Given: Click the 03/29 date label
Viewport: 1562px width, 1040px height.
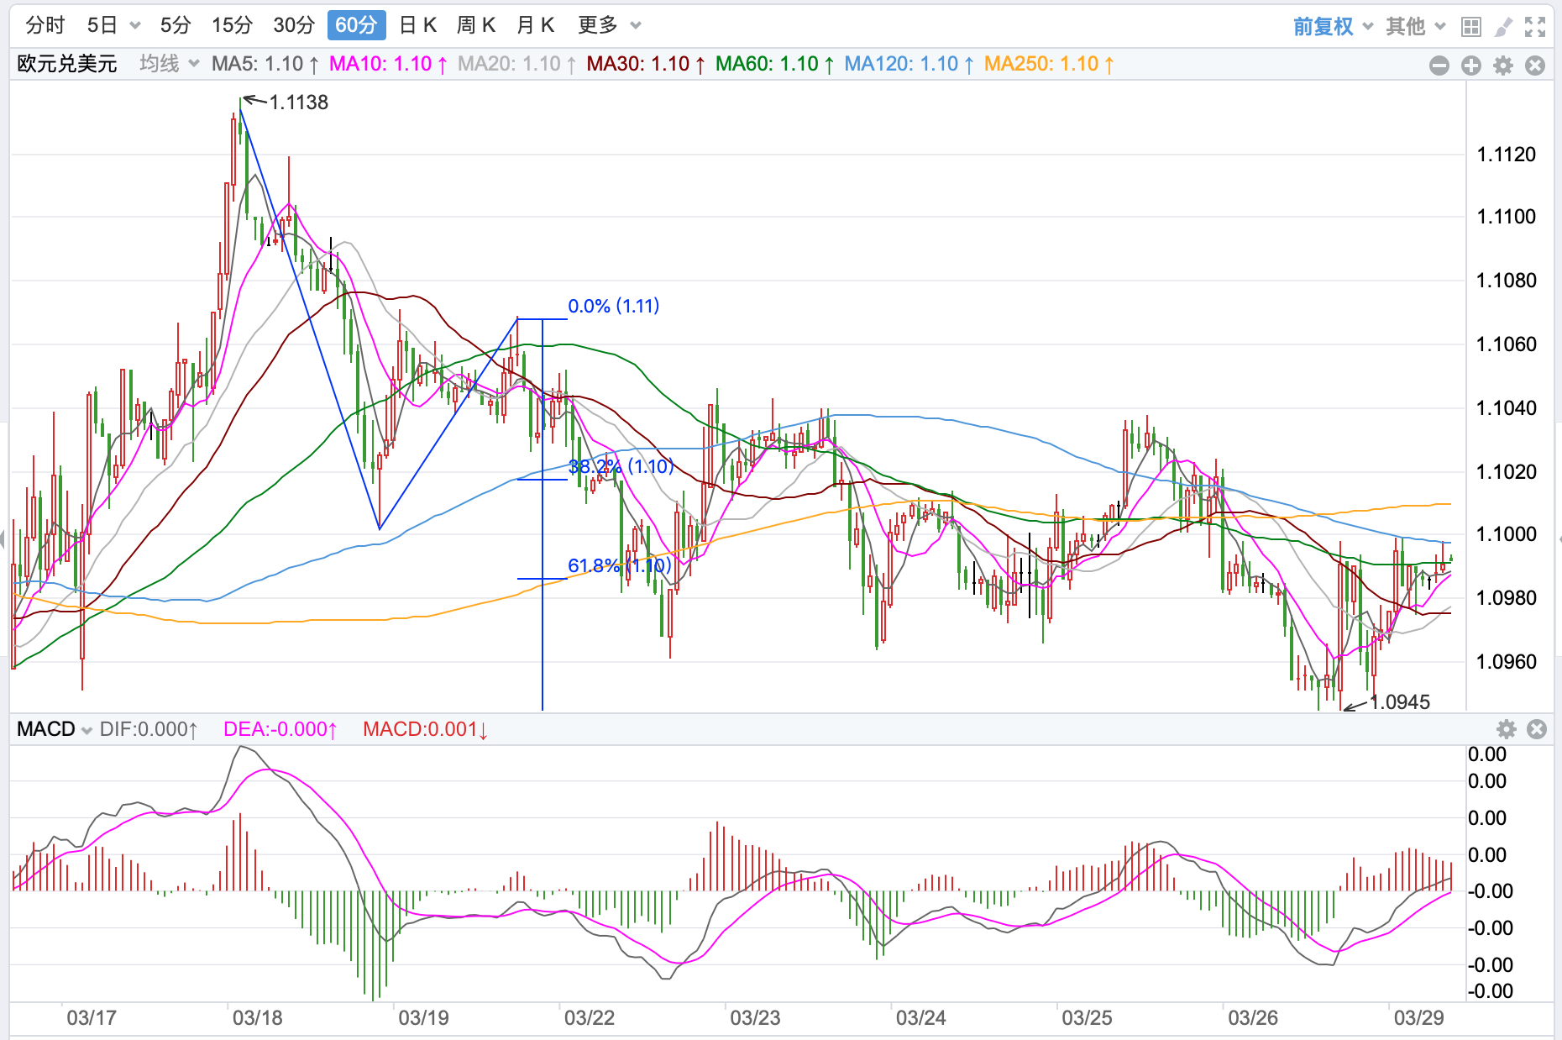Looking at the screenshot, I should coord(1419,1018).
